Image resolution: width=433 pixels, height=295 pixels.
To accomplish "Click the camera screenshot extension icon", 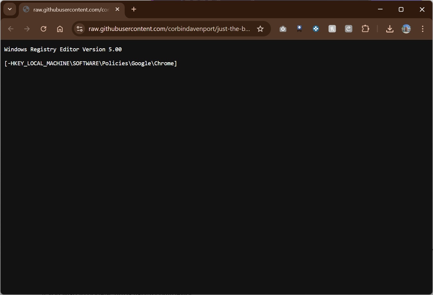I will (x=283, y=29).
